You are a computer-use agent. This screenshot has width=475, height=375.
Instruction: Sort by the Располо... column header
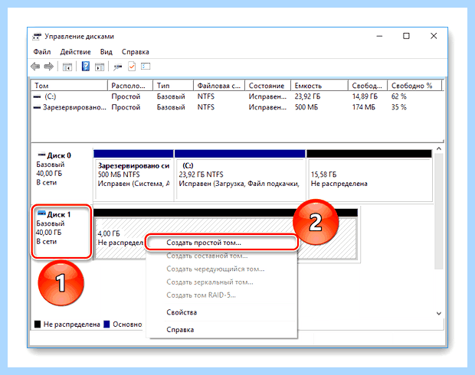(130, 86)
